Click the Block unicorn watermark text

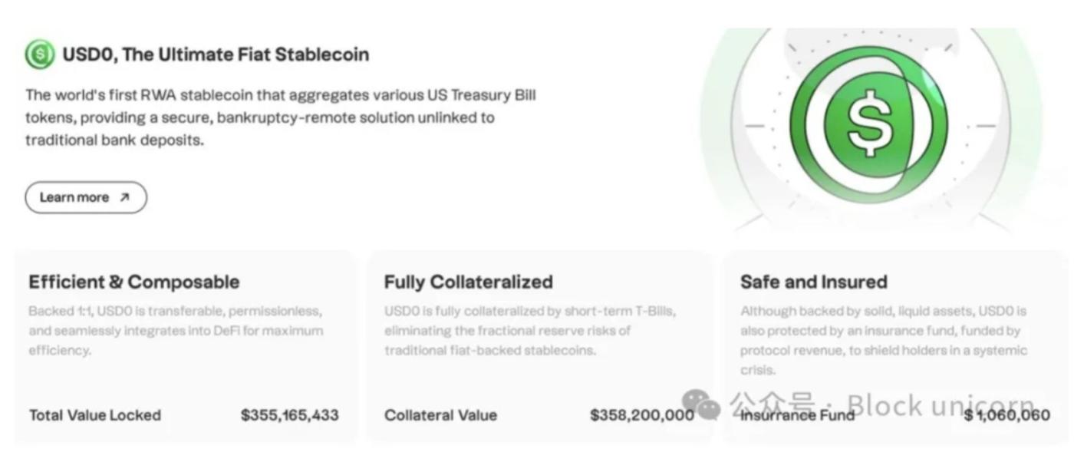coord(940,403)
